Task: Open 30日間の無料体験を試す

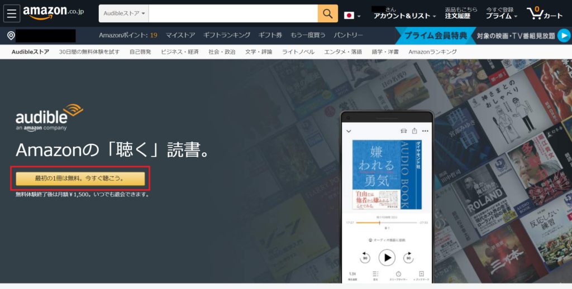Action: pyautogui.click(x=89, y=52)
